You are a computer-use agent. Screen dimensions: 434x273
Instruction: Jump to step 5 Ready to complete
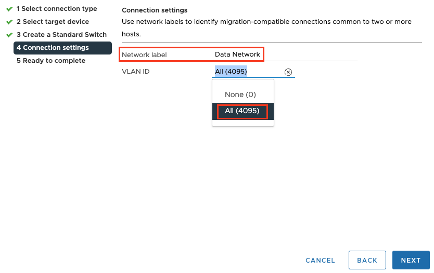tap(51, 61)
